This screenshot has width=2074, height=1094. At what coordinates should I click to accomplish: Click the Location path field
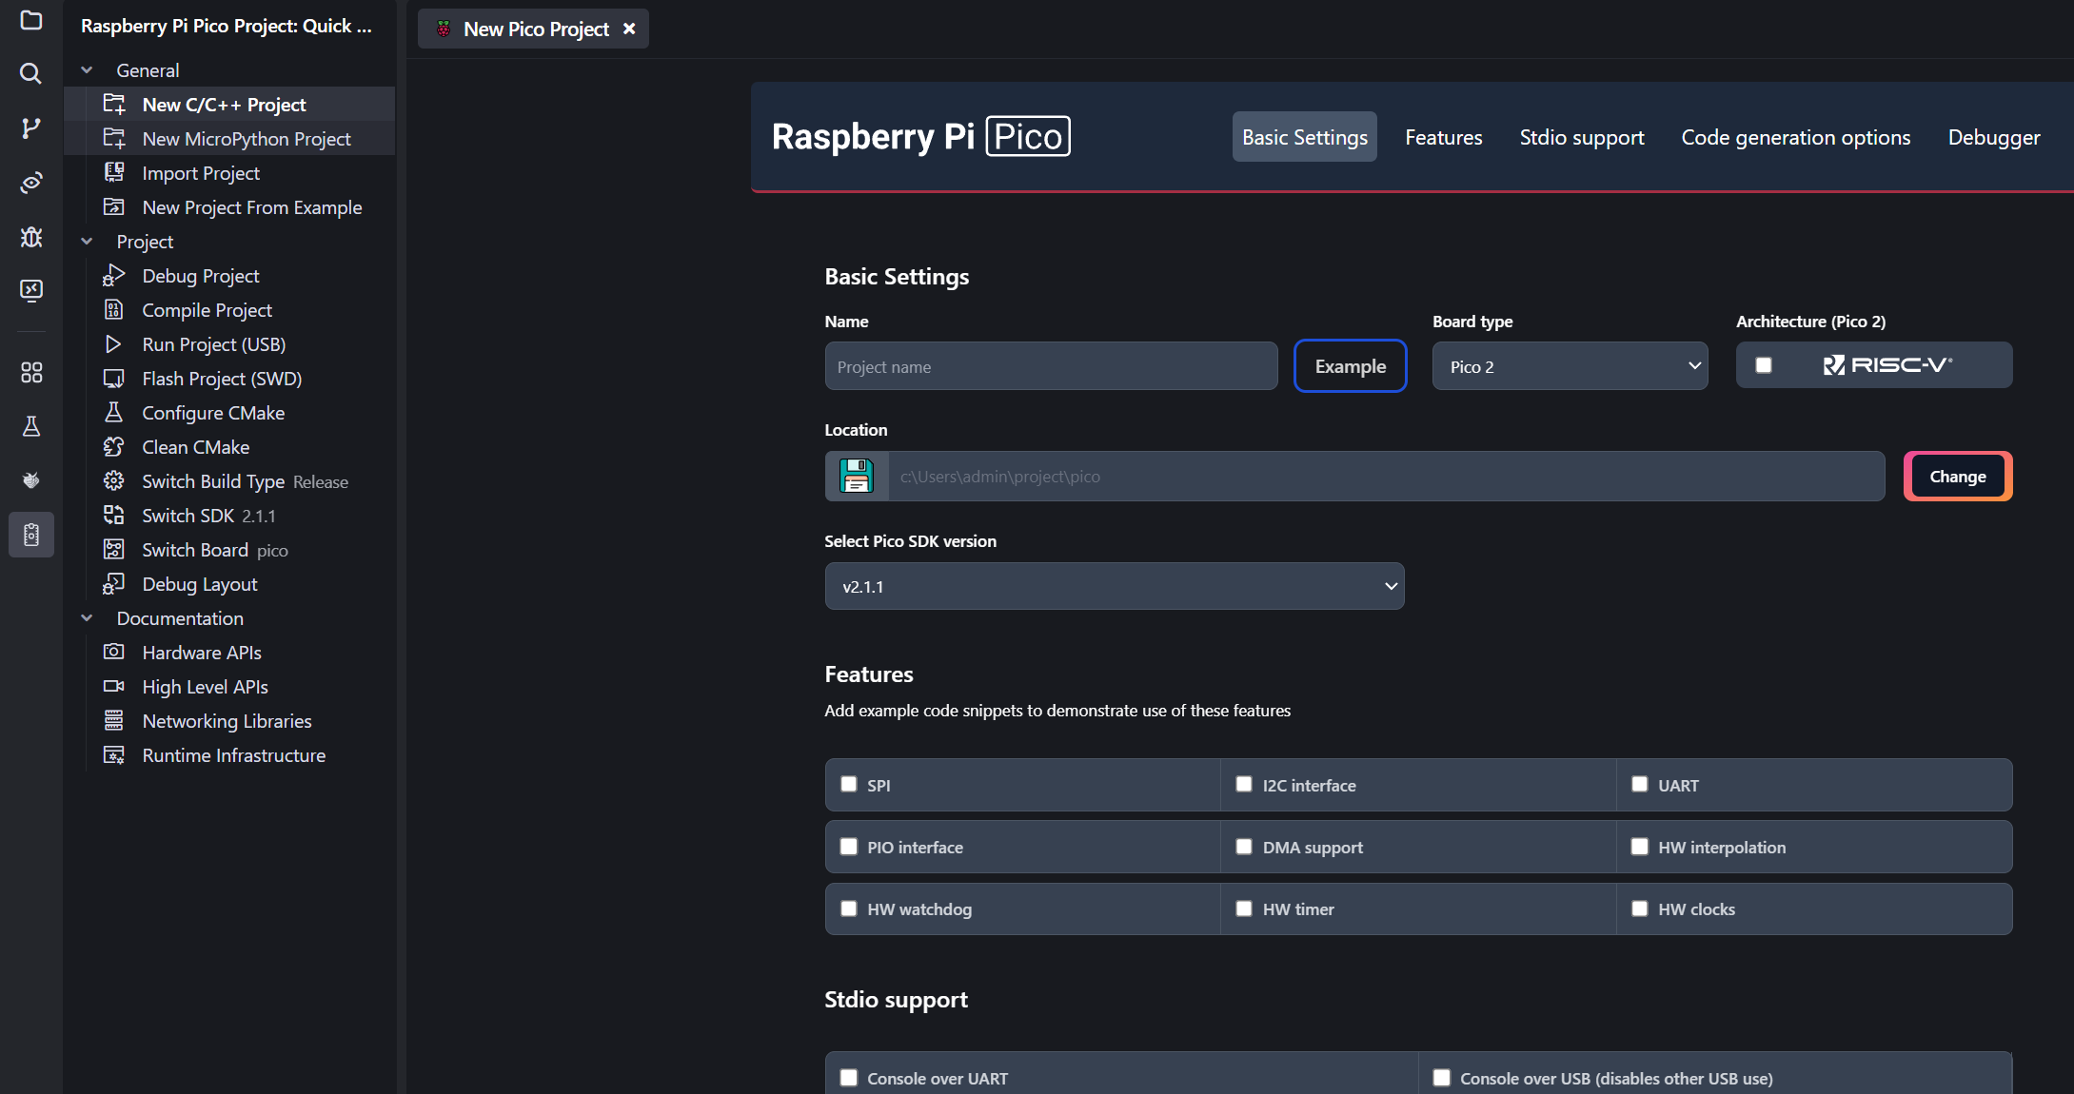click(1386, 476)
